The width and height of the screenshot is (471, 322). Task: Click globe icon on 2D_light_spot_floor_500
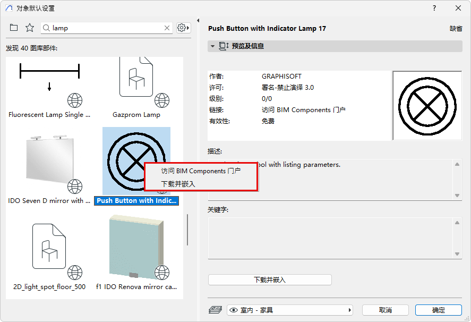[x=75, y=273]
